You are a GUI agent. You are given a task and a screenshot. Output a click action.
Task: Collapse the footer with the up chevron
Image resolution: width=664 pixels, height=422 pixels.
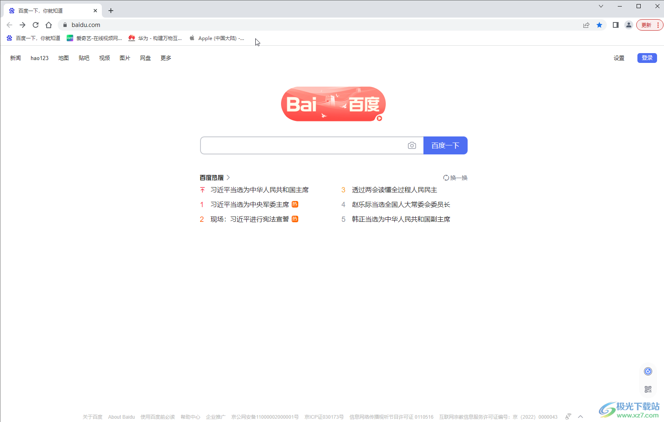(581, 417)
